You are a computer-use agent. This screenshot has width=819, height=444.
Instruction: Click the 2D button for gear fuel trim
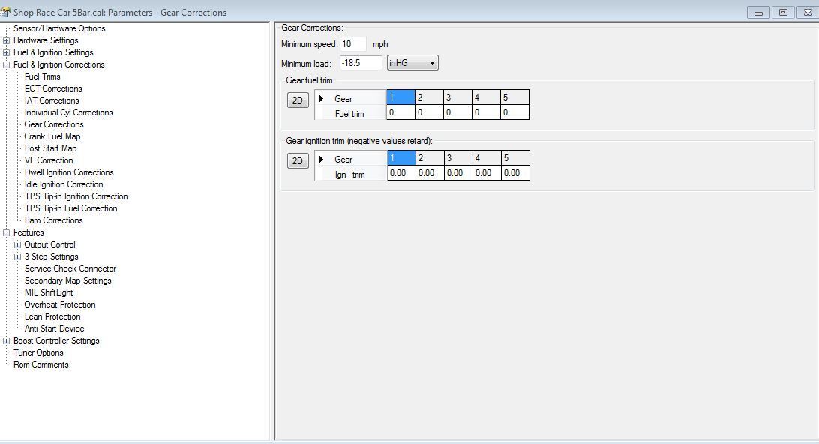click(298, 100)
